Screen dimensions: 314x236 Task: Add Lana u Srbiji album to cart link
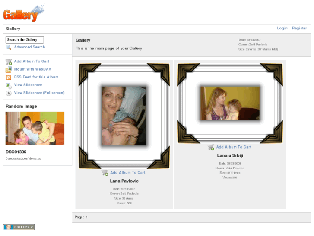pos(234,147)
